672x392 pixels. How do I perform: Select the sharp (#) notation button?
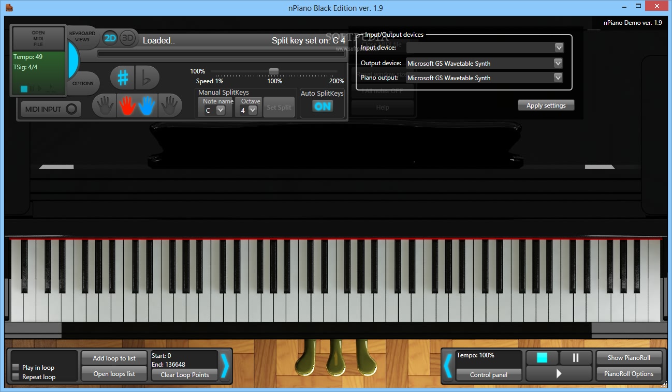(x=122, y=78)
